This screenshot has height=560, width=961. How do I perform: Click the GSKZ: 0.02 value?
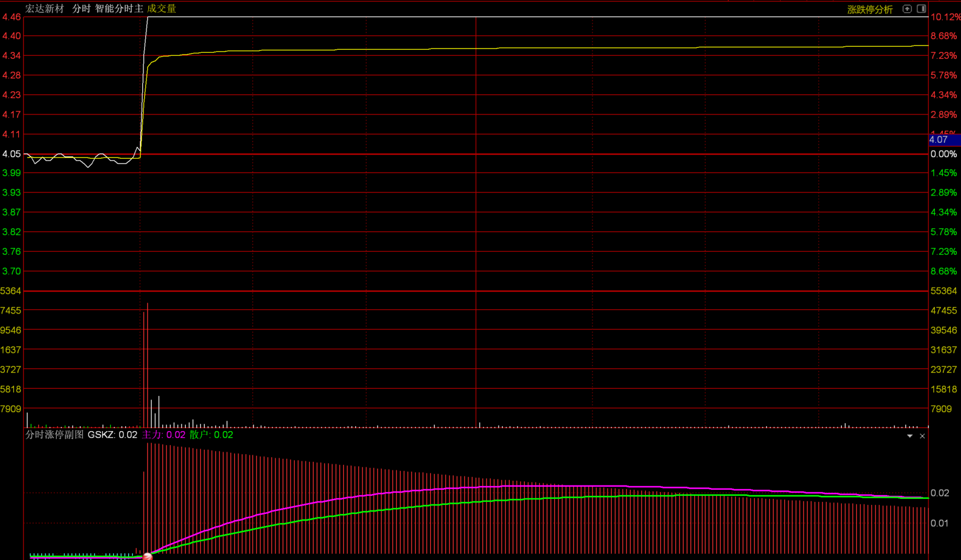[x=113, y=435]
